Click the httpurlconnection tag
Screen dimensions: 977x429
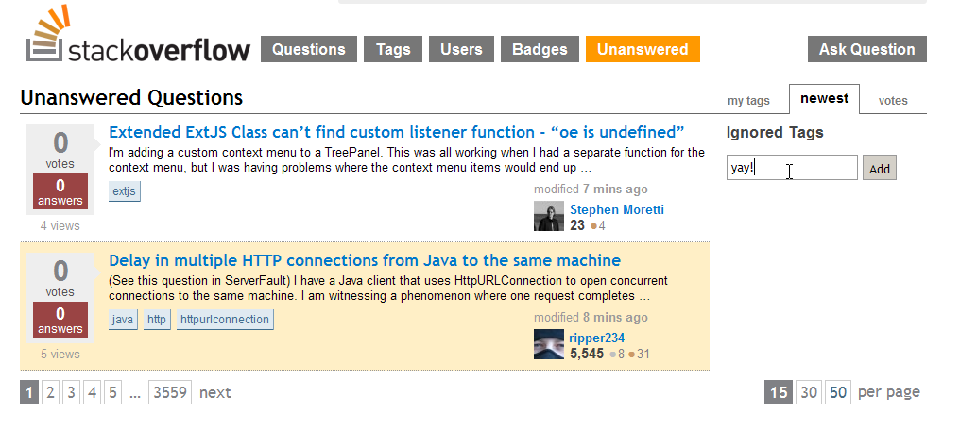tap(225, 320)
